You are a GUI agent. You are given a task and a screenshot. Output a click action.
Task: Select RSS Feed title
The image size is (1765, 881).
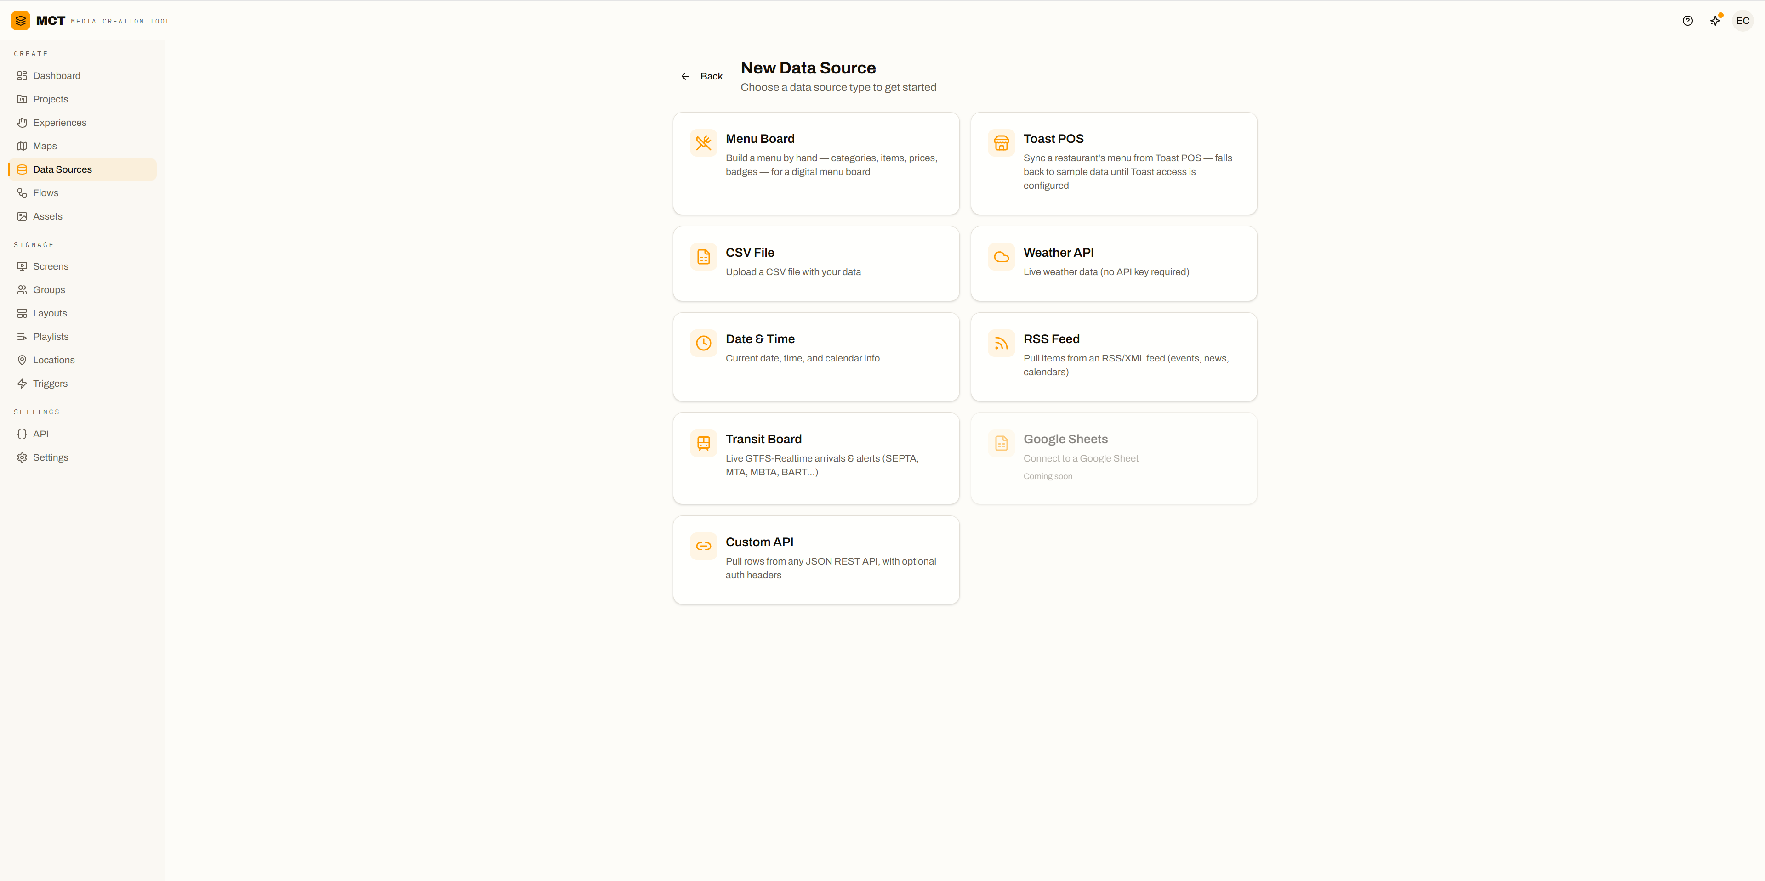[1051, 339]
